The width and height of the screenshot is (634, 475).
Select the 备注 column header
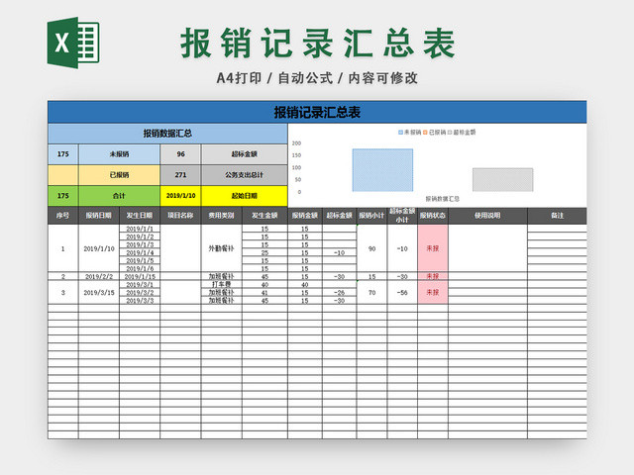coord(557,216)
